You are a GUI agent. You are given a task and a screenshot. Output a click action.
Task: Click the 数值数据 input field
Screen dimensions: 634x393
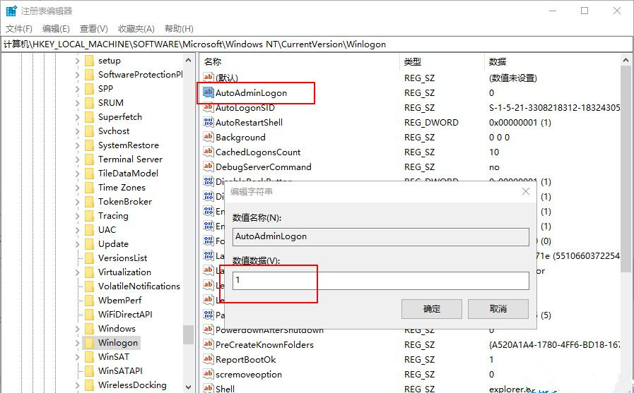(382, 281)
